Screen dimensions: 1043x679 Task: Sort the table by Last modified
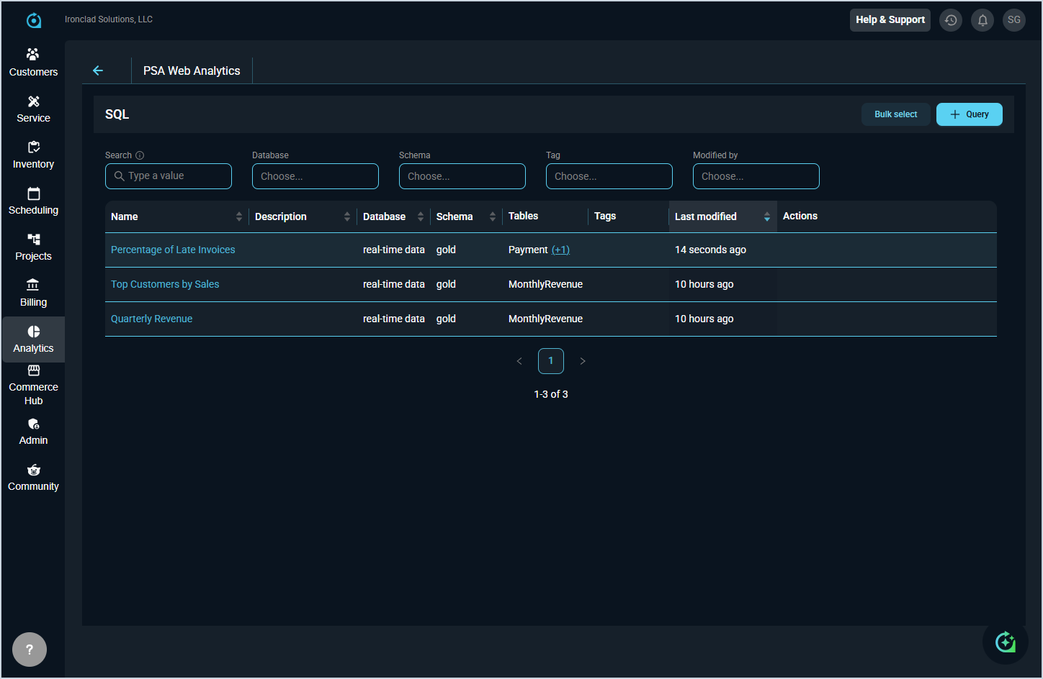pos(766,217)
